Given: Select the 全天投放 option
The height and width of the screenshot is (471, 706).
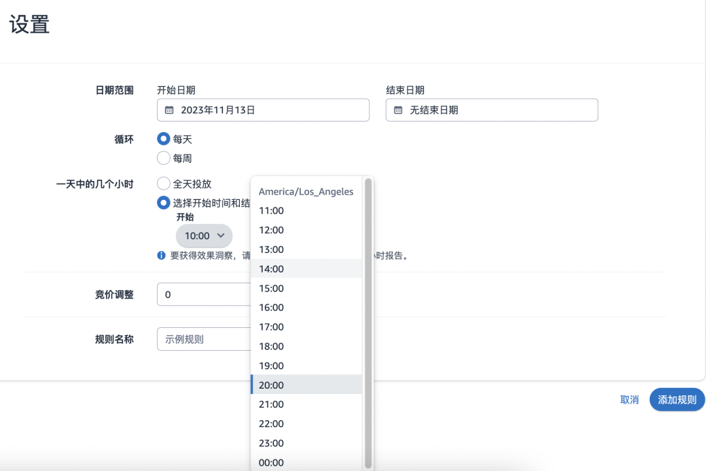Looking at the screenshot, I should click(x=163, y=184).
